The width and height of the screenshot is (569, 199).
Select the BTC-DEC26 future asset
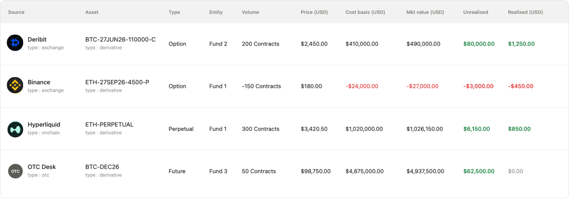click(102, 167)
